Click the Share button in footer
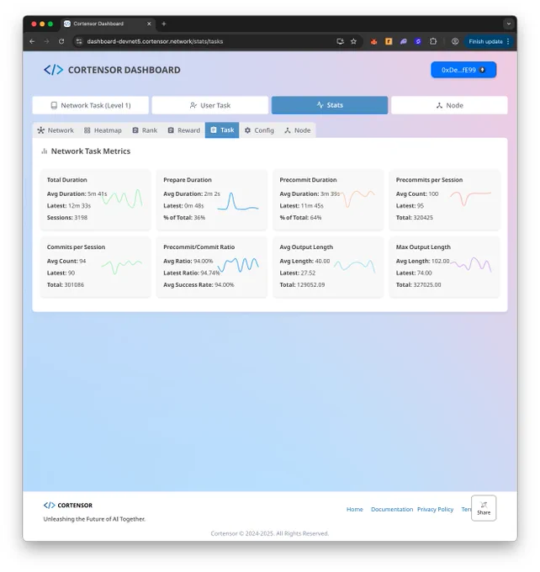Screen dimensions: 540x572 tap(484, 508)
